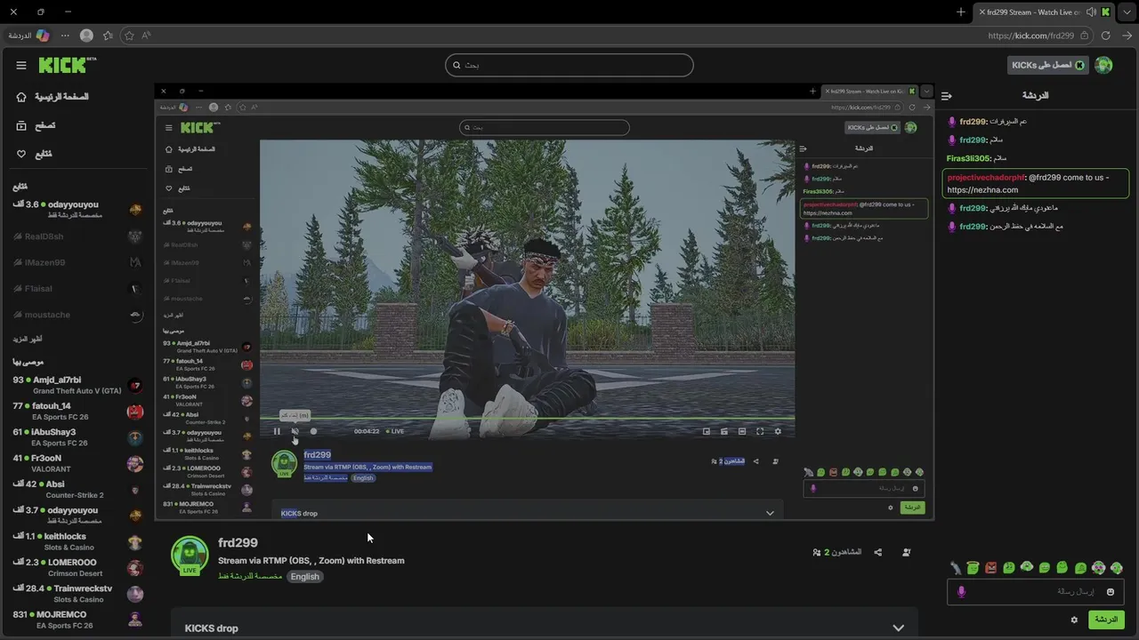Open Home (الصفحة الرئيسية) from the sidebar

pyautogui.click(x=53, y=97)
